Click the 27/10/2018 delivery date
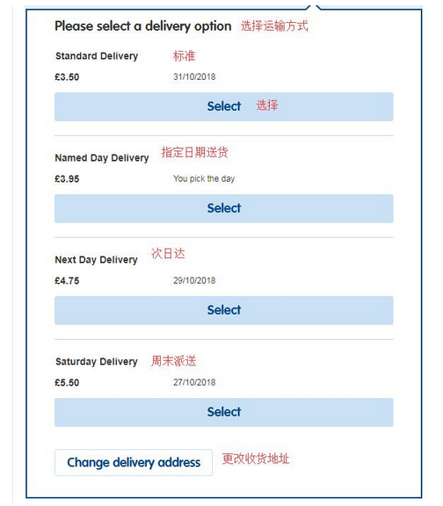 194,382
